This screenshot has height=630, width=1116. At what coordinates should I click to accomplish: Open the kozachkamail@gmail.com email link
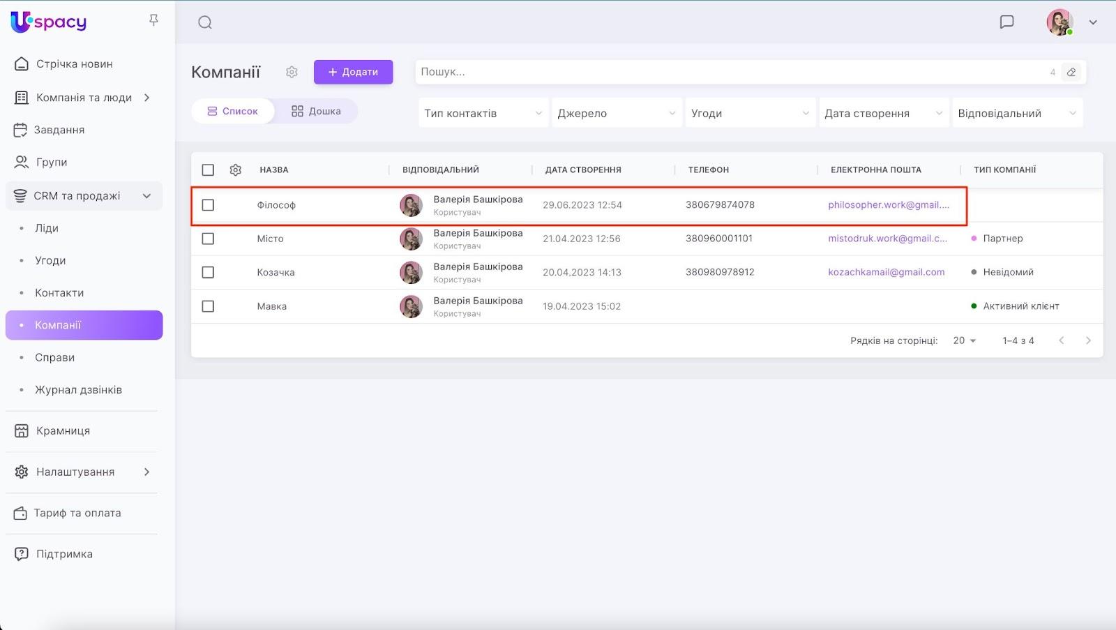pyautogui.click(x=886, y=272)
